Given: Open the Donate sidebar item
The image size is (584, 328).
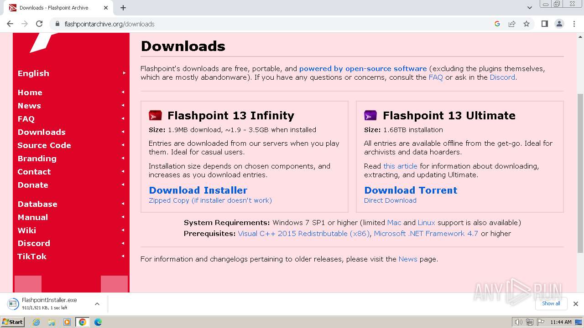Looking at the screenshot, I should coord(71,185).
